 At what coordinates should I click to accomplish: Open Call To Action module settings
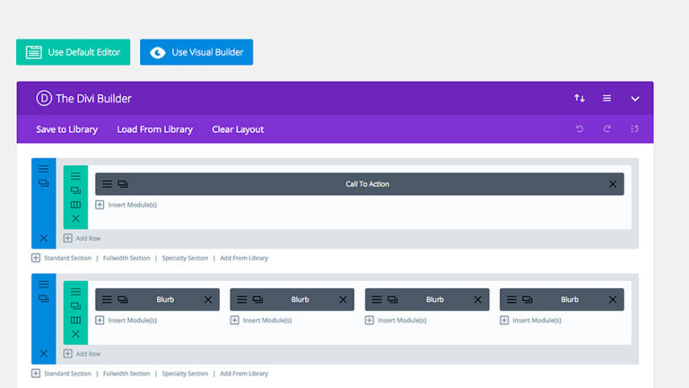click(107, 184)
